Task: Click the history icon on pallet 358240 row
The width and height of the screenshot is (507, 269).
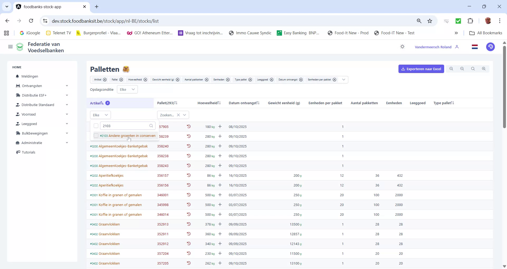Action: 189,146
